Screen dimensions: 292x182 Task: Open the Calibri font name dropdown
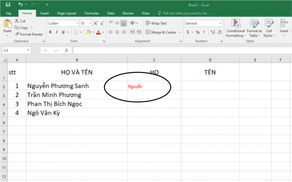pos(77,23)
